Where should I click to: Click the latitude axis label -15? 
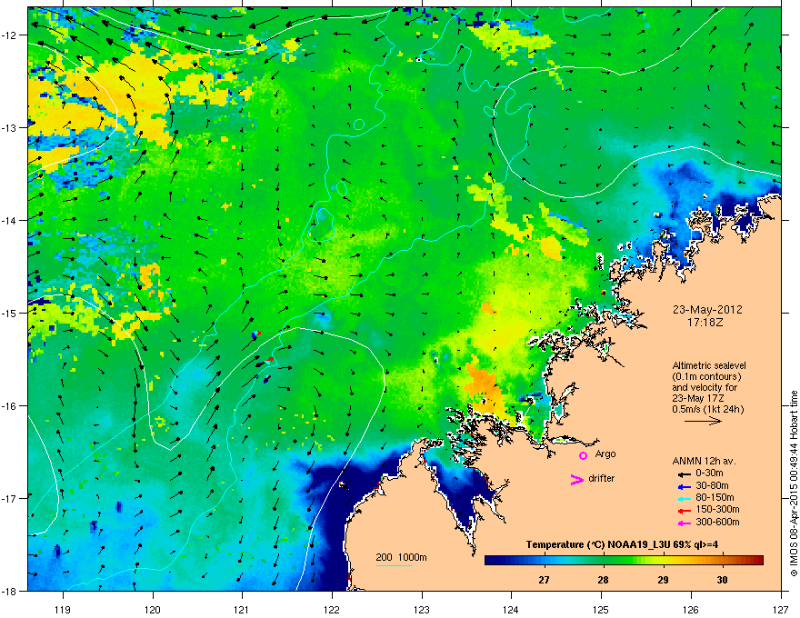10,313
